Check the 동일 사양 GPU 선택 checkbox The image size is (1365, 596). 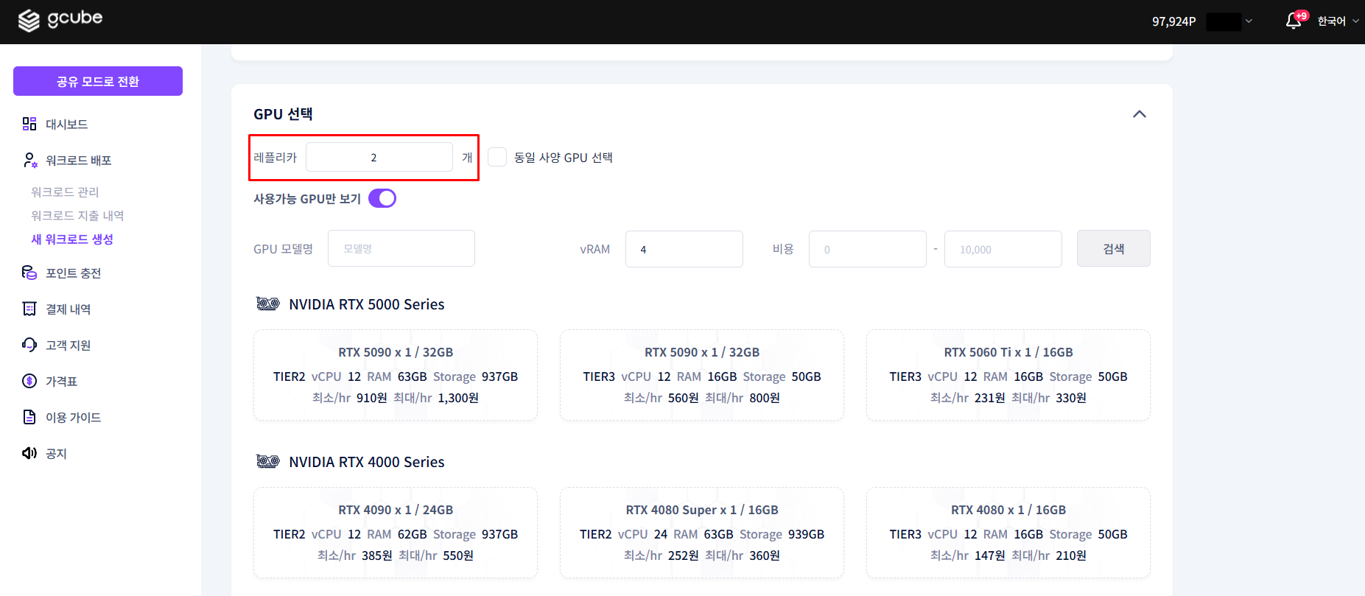click(497, 157)
